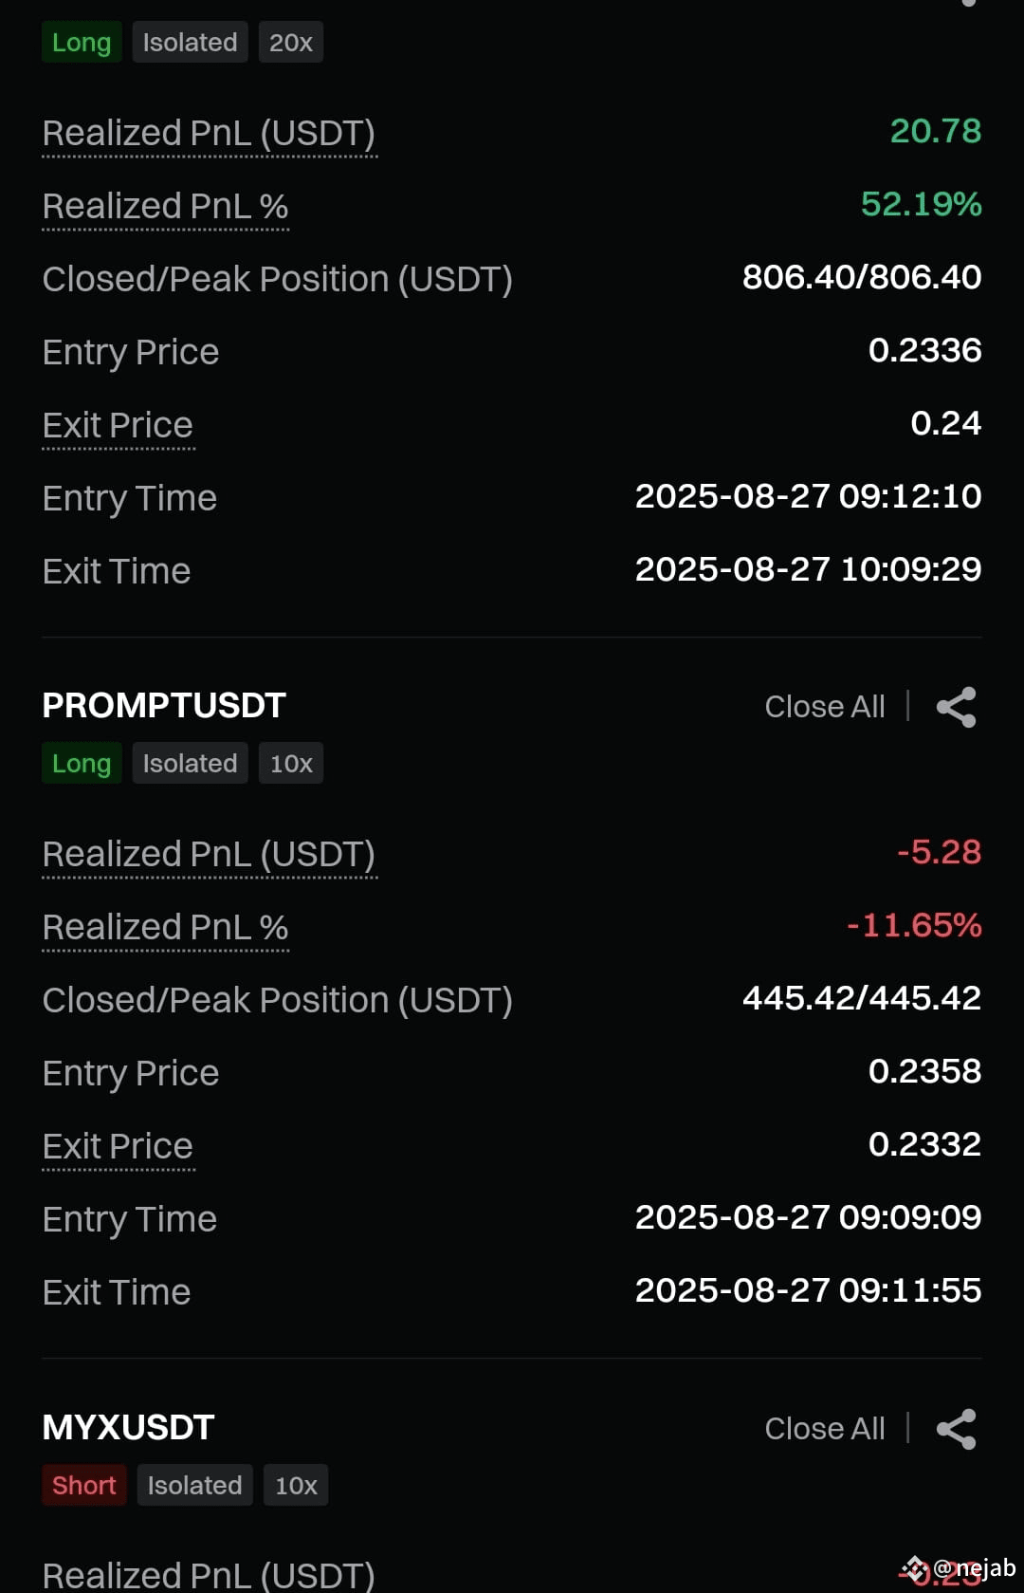Open Exit Price info showing 0.24
1024x1593 pixels.
point(119,427)
